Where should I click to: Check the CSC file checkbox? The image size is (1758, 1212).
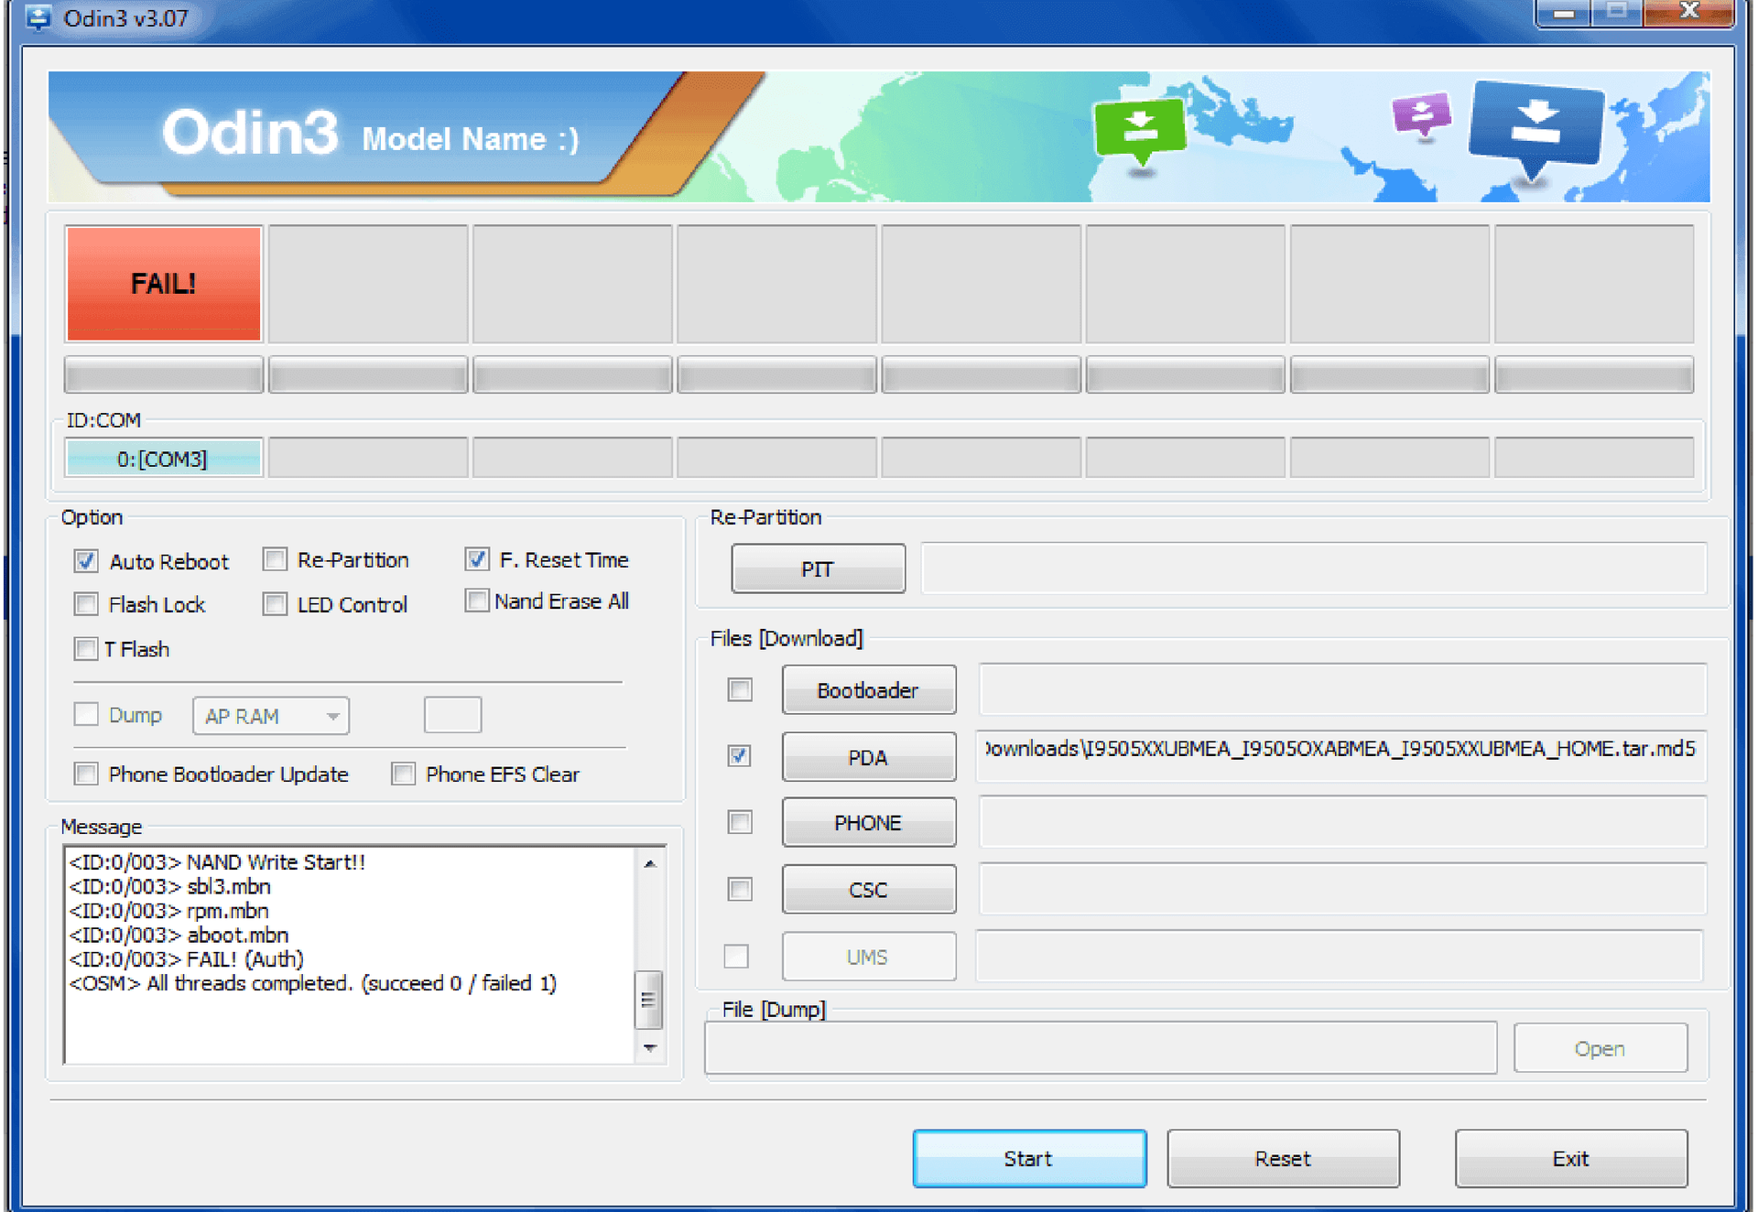(740, 889)
